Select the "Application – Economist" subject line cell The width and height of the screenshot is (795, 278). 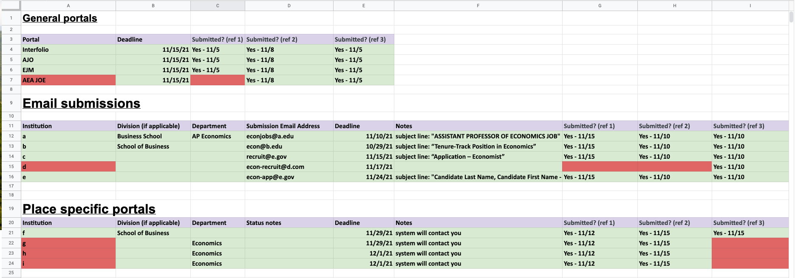coord(478,157)
